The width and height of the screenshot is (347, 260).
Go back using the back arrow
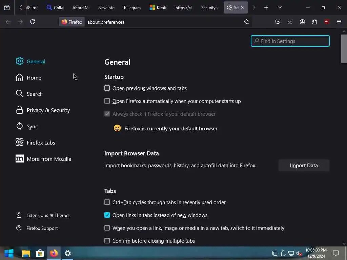8,22
